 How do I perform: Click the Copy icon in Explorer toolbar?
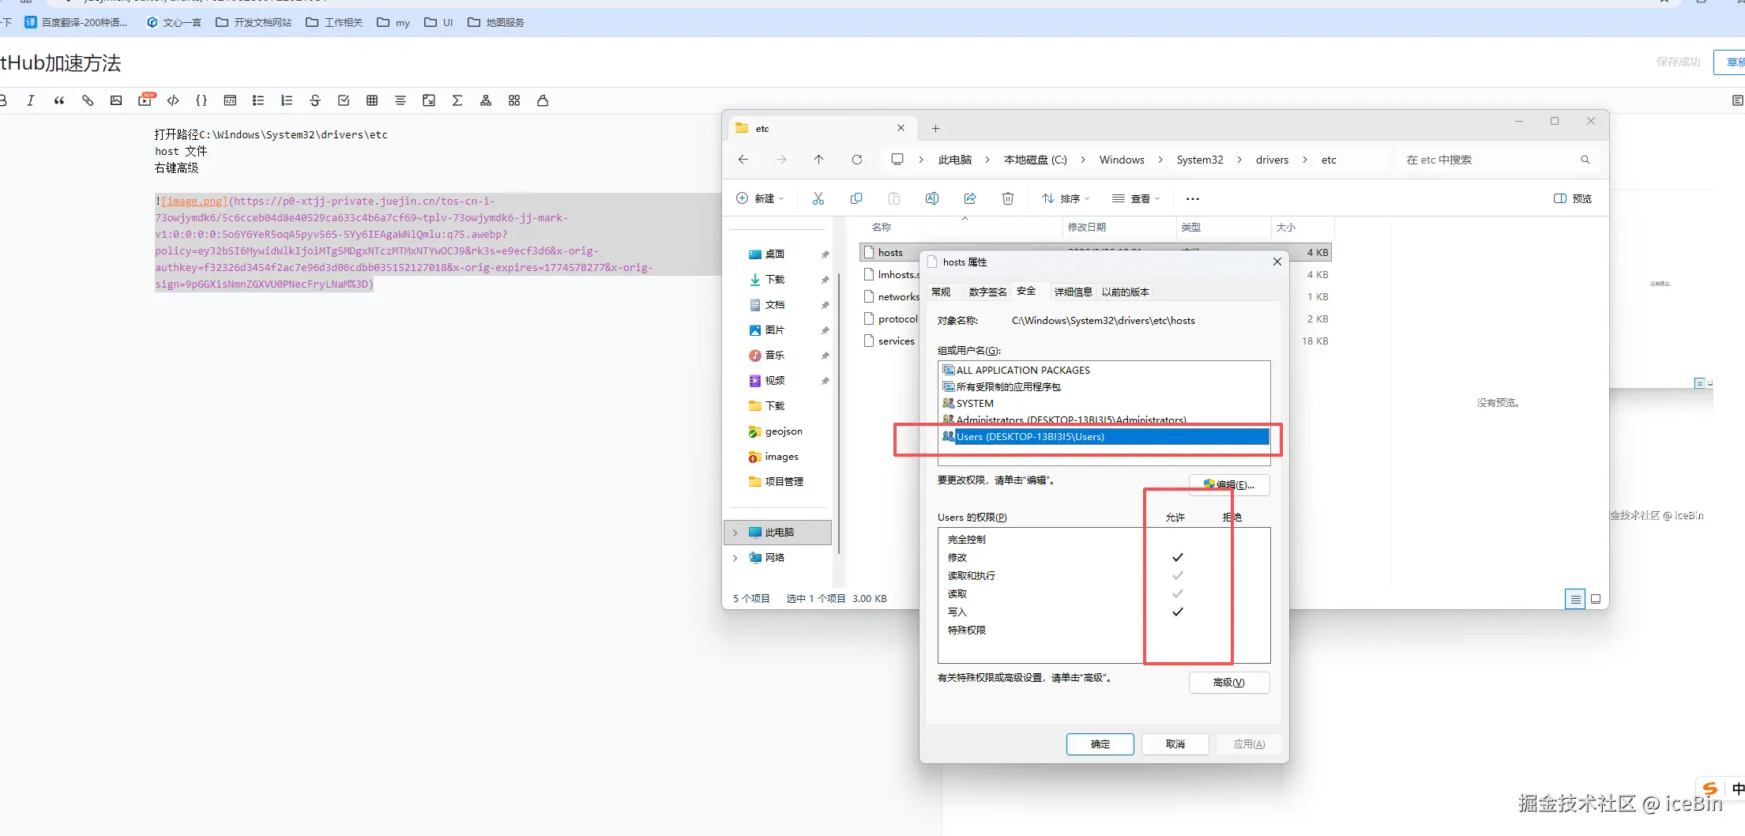[x=856, y=198]
